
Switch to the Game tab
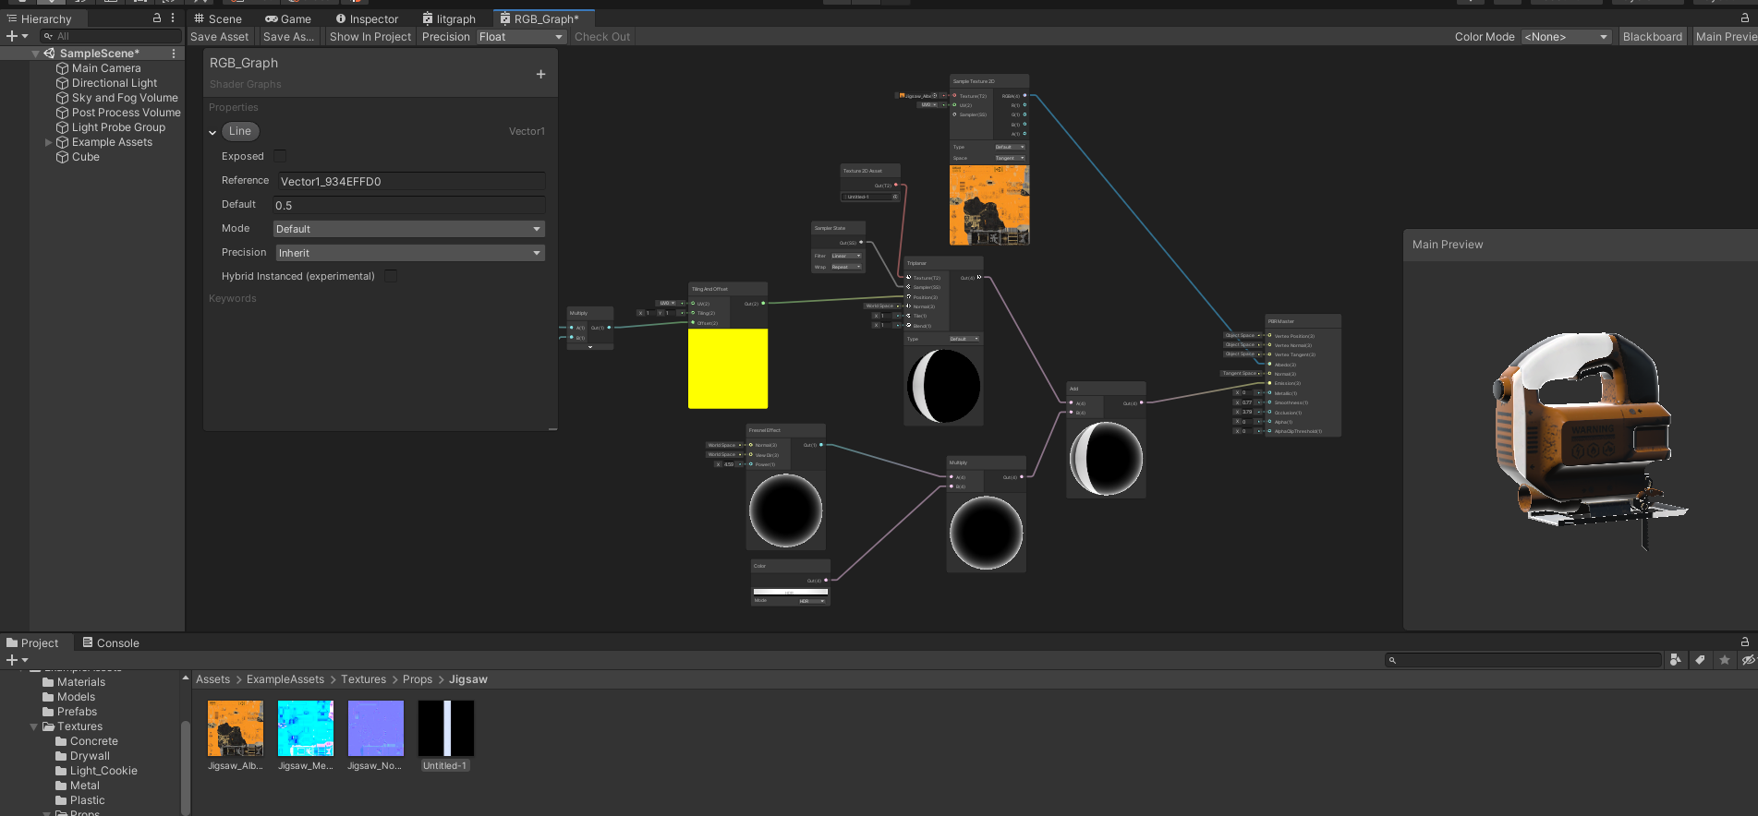point(288,18)
